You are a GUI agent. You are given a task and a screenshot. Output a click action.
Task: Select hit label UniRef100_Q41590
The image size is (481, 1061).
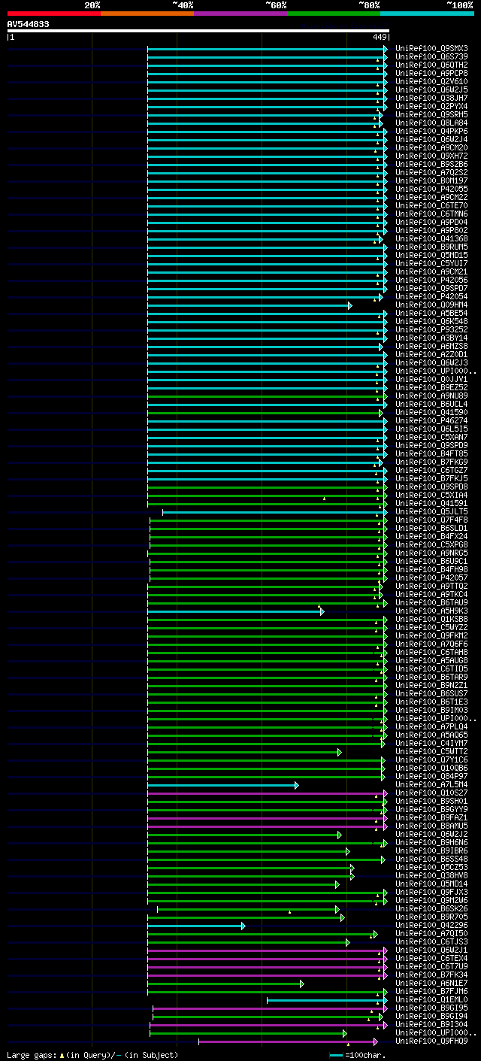(431, 412)
